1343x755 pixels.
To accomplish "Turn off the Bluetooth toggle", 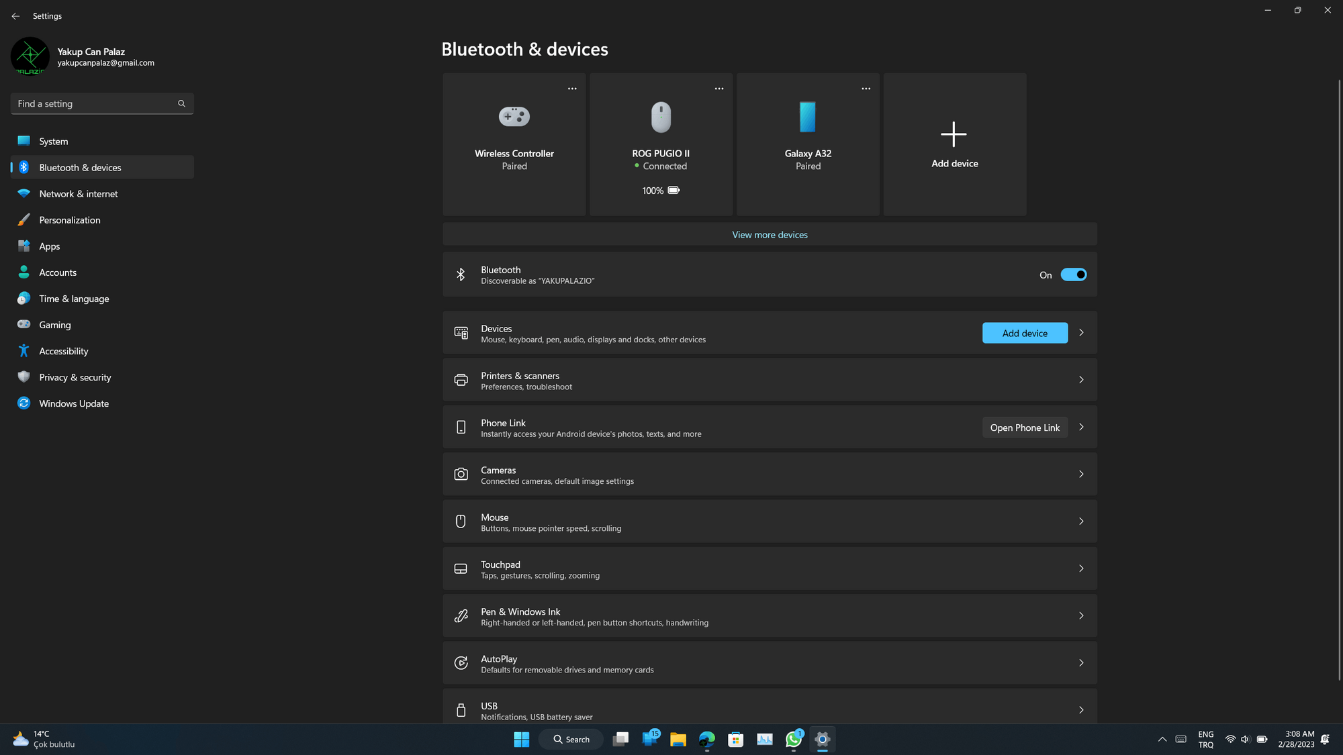I will (x=1074, y=274).
